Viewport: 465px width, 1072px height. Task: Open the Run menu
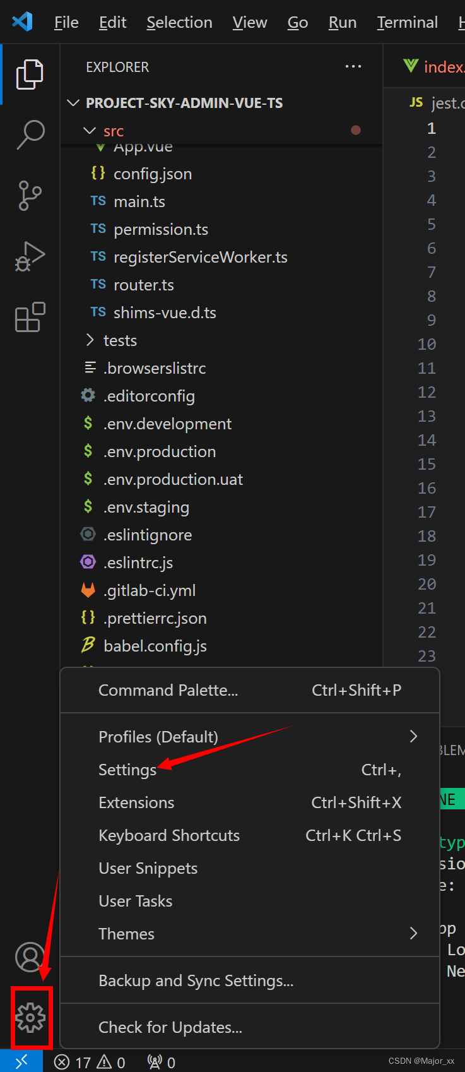point(343,23)
